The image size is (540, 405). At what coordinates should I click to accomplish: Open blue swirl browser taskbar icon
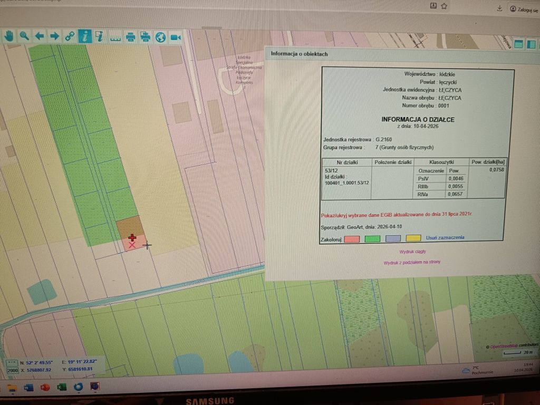pos(78,387)
